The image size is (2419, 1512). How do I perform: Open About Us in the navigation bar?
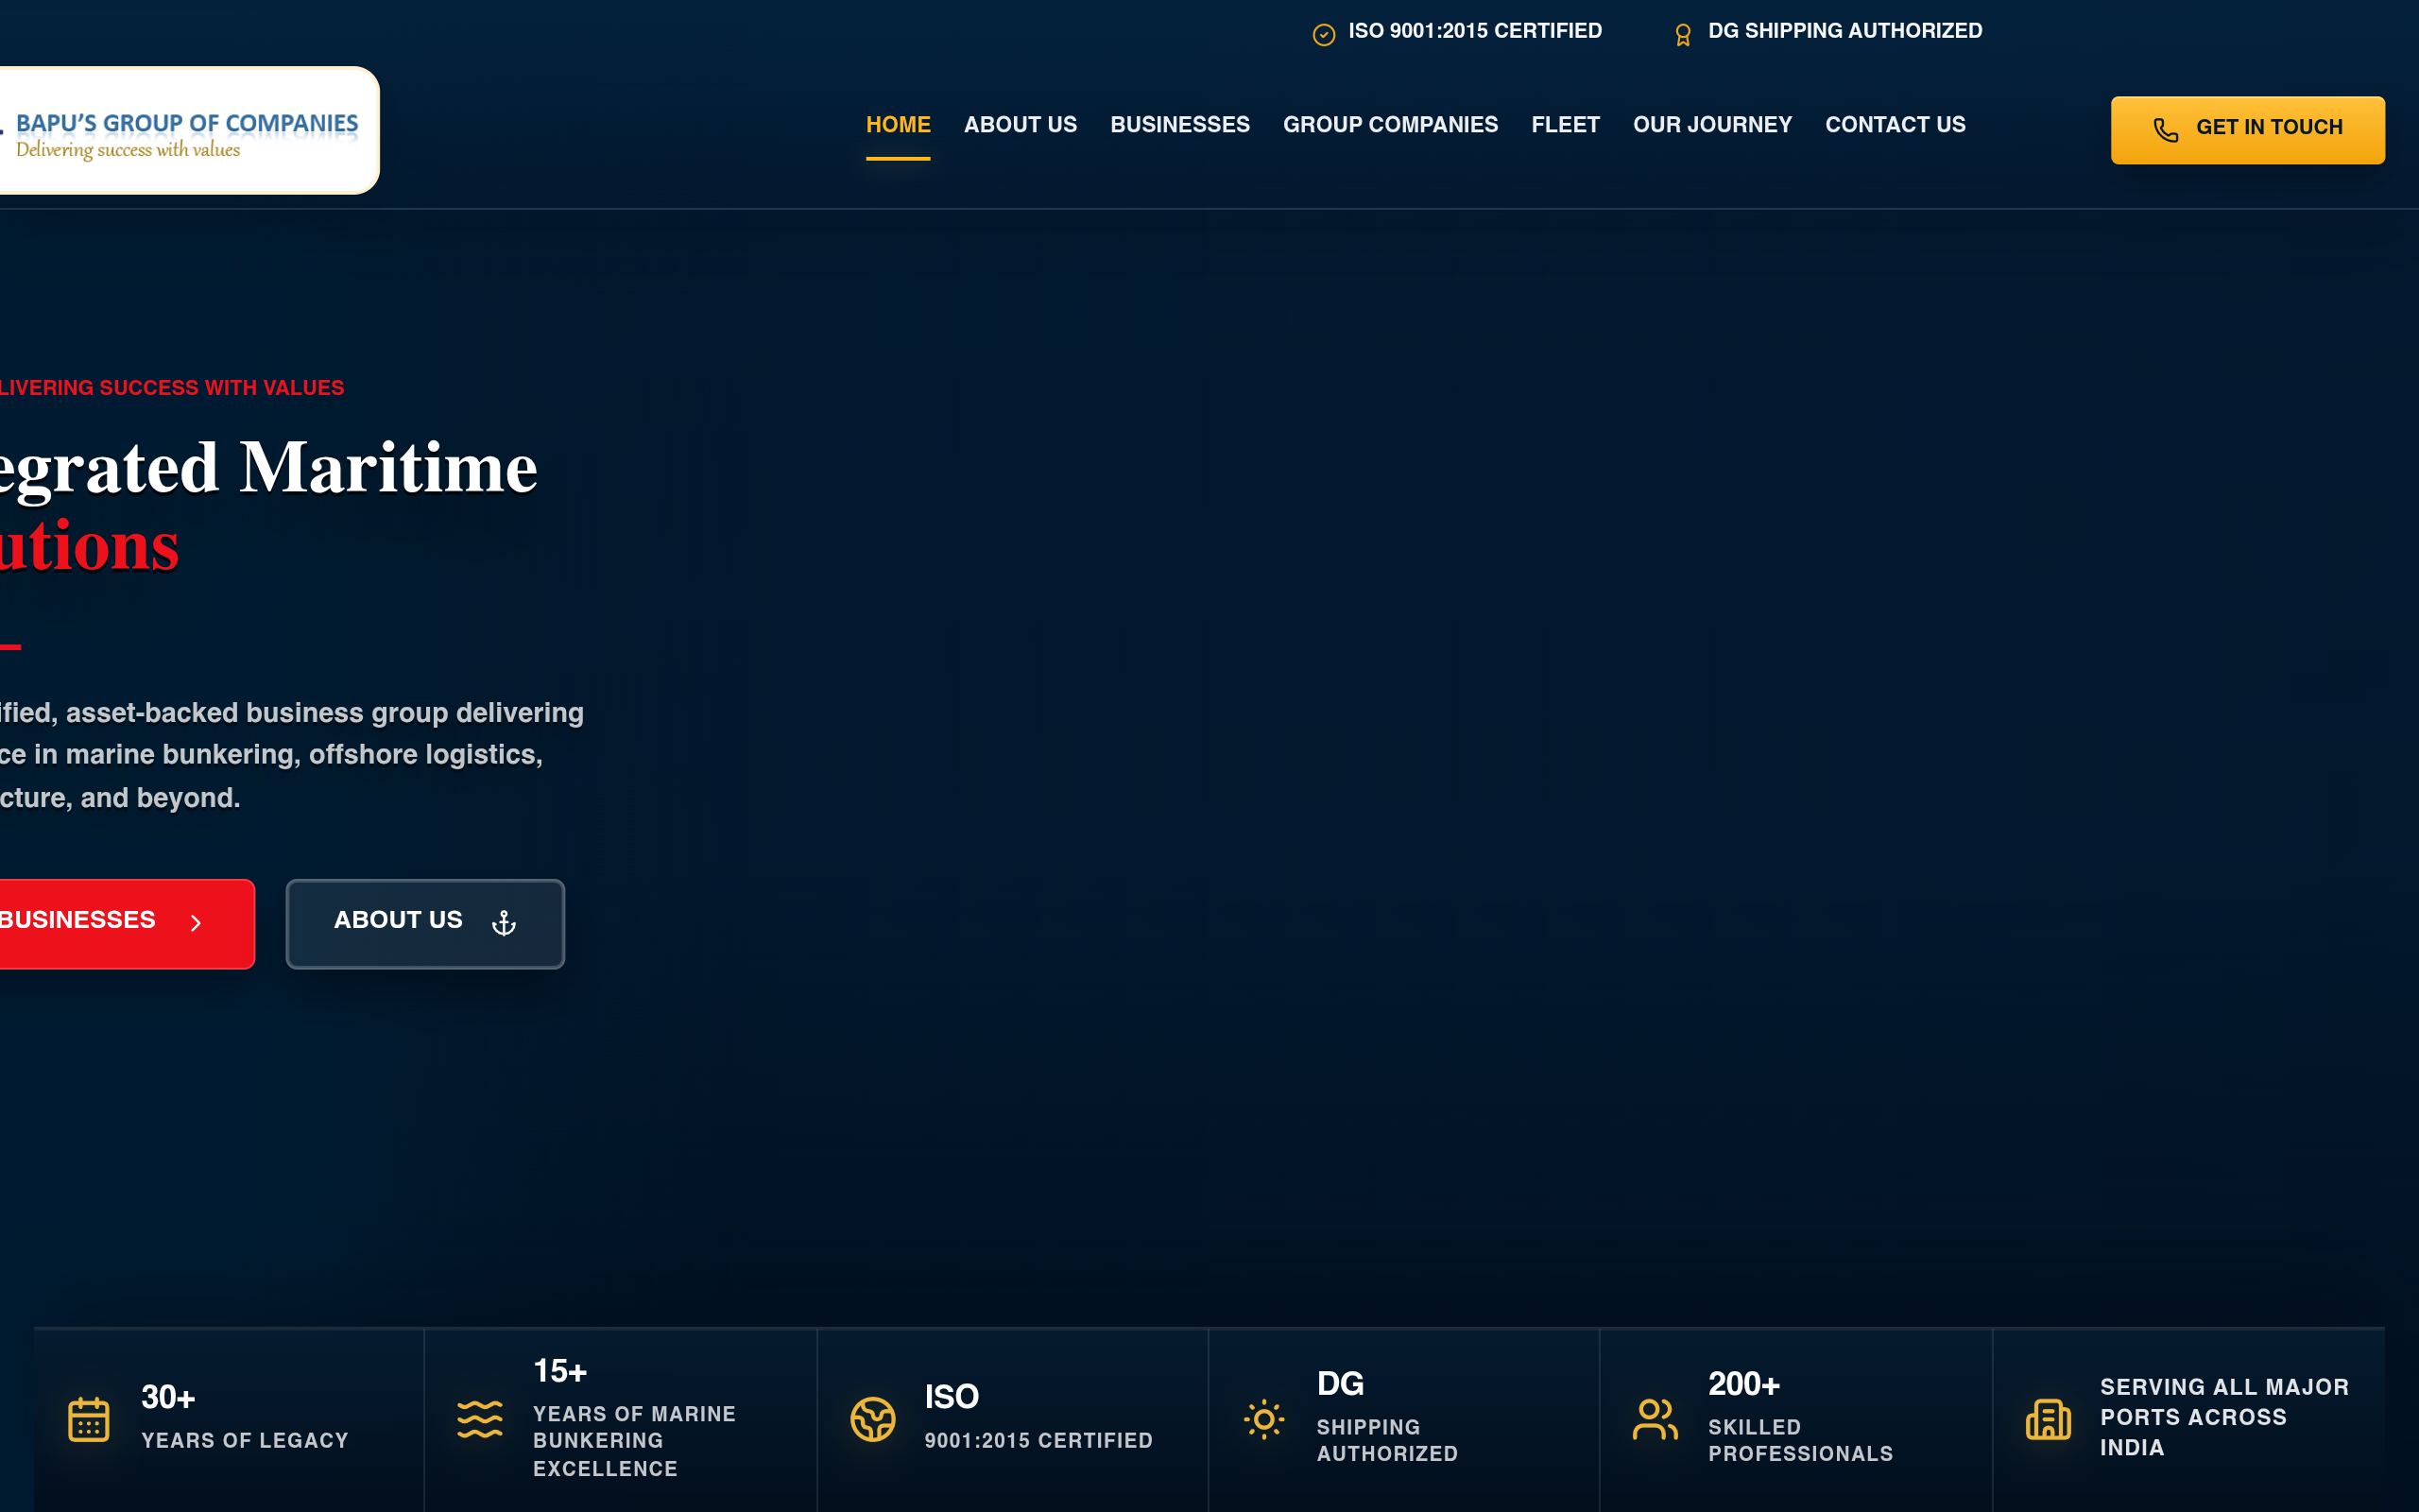tap(1020, 125)
